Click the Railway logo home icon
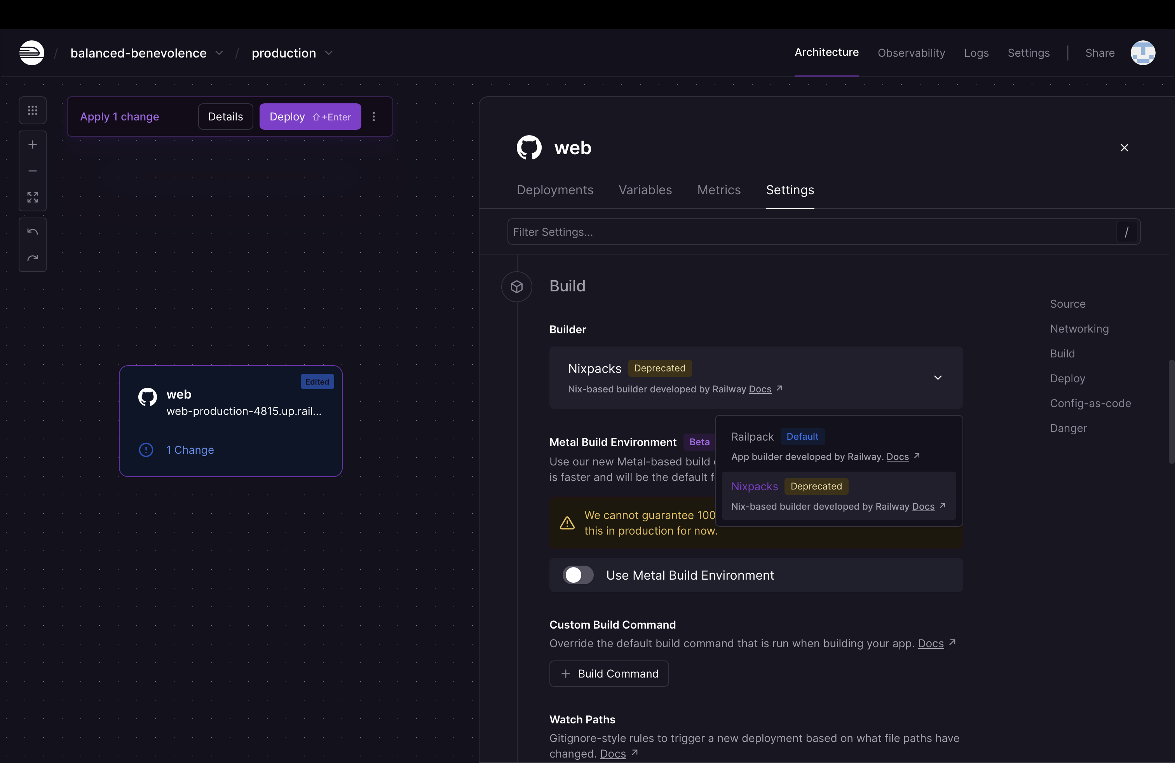1175x763 pixels. coord(31,53)
